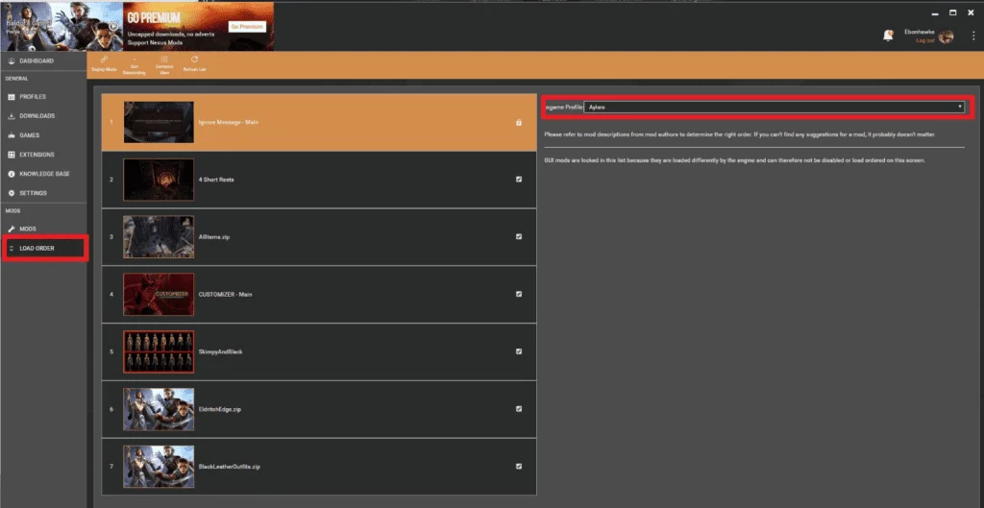
Task: Open the Mods page in sidebar
Action: coord(28,229)
